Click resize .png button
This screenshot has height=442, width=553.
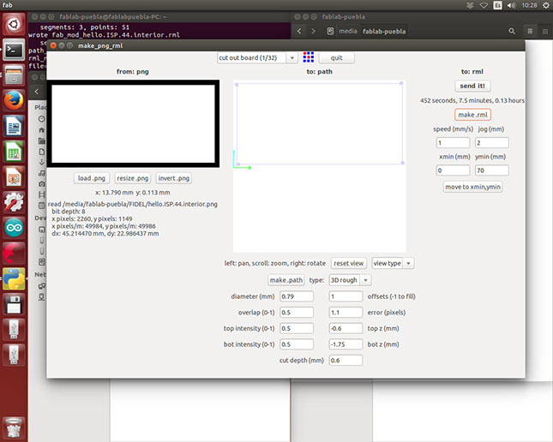click(x=133, y=178)
